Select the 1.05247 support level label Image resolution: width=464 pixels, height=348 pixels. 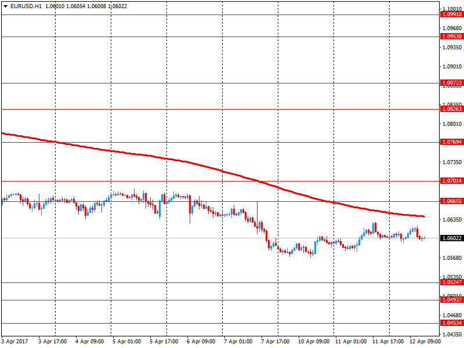452,282
